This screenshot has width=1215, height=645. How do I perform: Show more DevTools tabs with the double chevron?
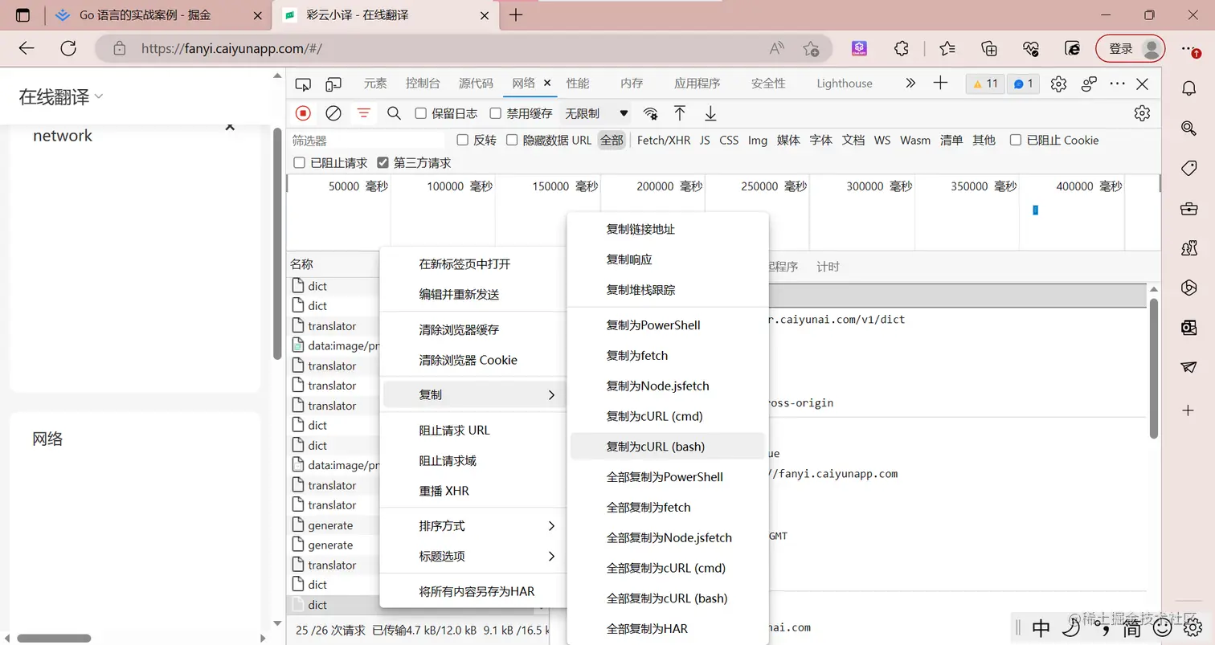click(910, 83)
